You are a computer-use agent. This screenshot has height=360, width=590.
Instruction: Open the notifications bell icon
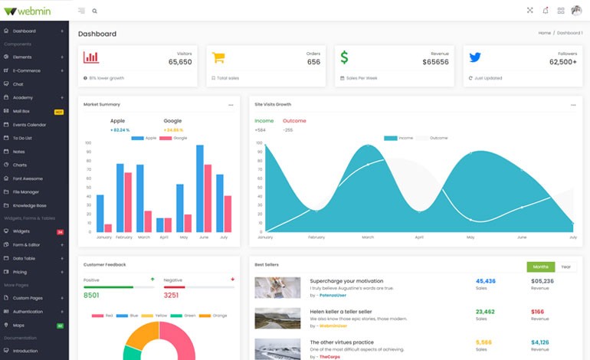click(546, 10)
